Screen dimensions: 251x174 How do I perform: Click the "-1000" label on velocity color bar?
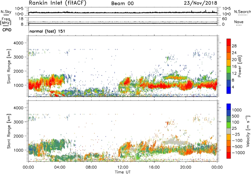[x=238, y=153]
